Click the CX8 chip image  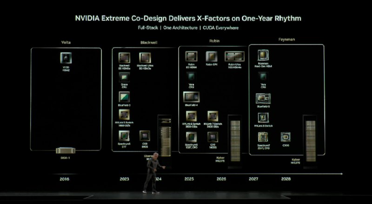pos(145,135)
